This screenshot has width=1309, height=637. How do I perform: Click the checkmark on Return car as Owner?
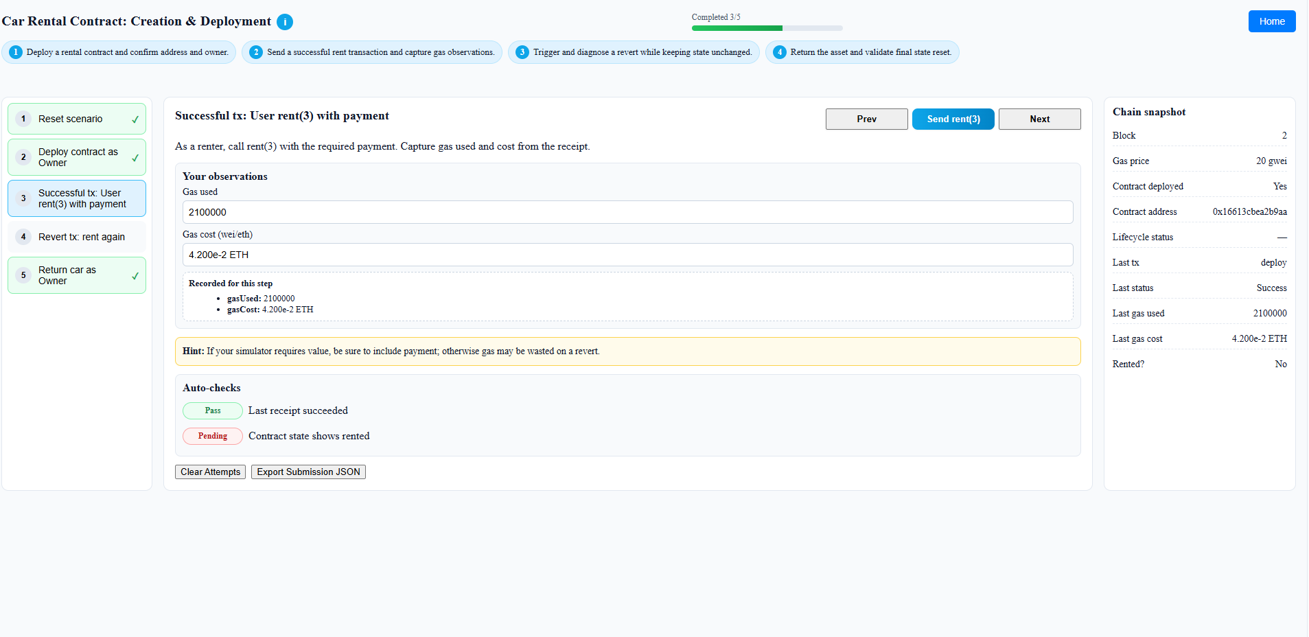tap(135, 276)
